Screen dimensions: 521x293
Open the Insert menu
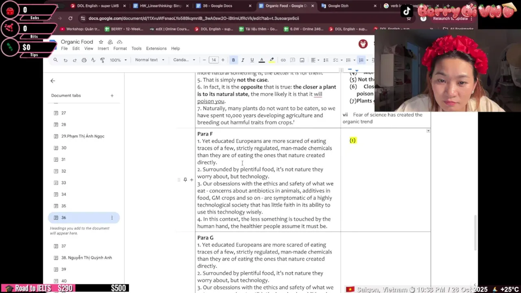pyautogui.click(x=103, y=48)
